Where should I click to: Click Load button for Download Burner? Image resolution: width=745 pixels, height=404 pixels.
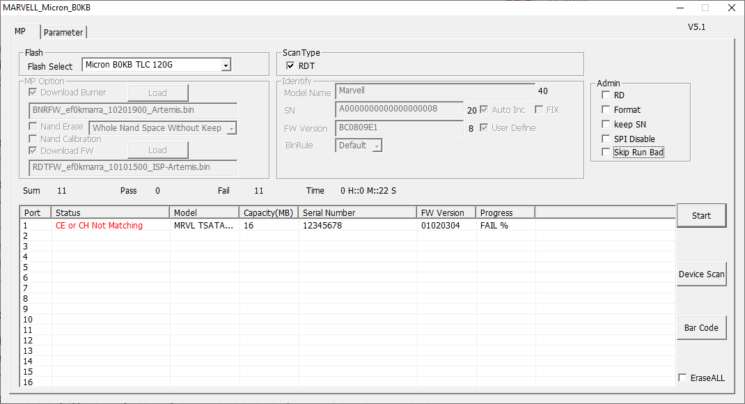tap(157, 93)
